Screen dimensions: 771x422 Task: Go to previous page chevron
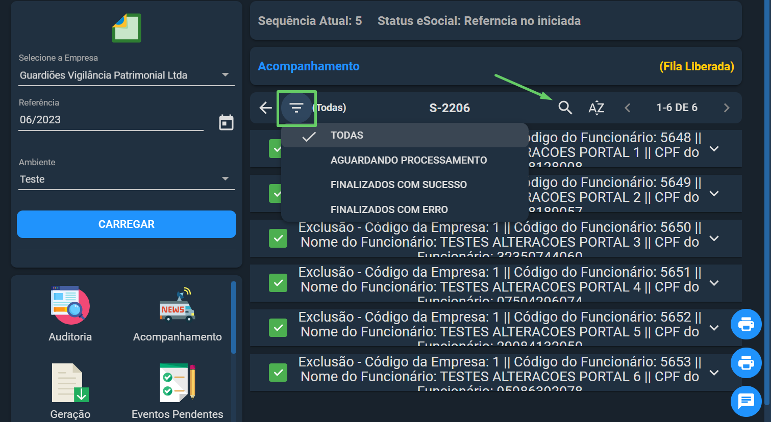tap(628, 108)
